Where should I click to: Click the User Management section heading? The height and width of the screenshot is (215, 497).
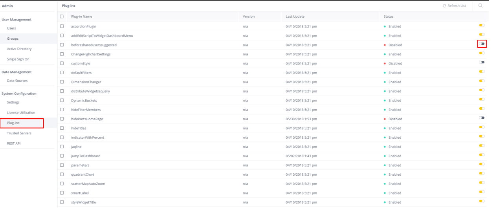click(17, 19)
